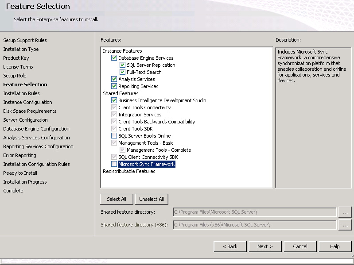Select Database Engine Services feature label
The width and height of the screenshot is (354, 265).
pos(146,58)
